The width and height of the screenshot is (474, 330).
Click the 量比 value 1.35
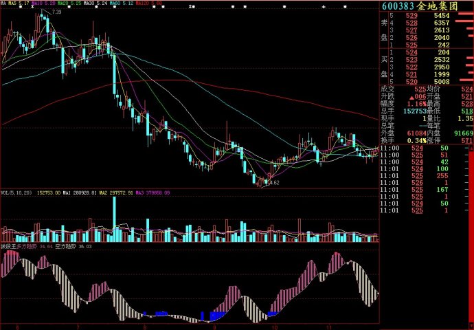coord(465,118)
